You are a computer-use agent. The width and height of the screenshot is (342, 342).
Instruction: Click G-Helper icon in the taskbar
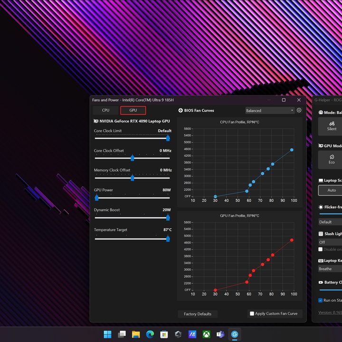(x=235, y=334)
